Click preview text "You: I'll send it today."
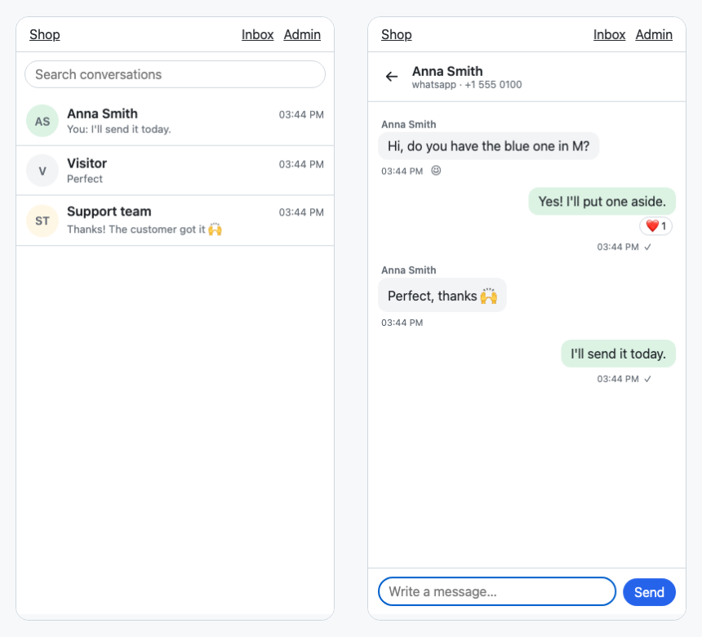702x637 pixels. [x=119, y=130]
